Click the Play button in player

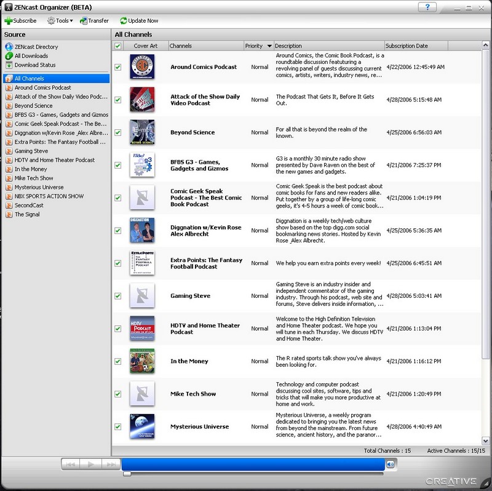tap(90, 465)
